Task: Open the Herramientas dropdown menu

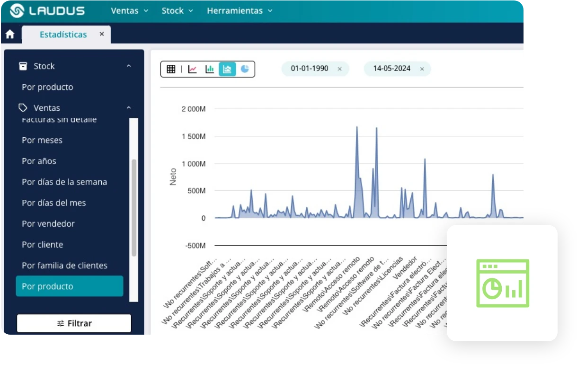Action: pos(240,10)
